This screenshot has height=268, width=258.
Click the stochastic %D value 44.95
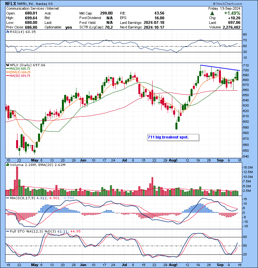(x=75, y=231)
